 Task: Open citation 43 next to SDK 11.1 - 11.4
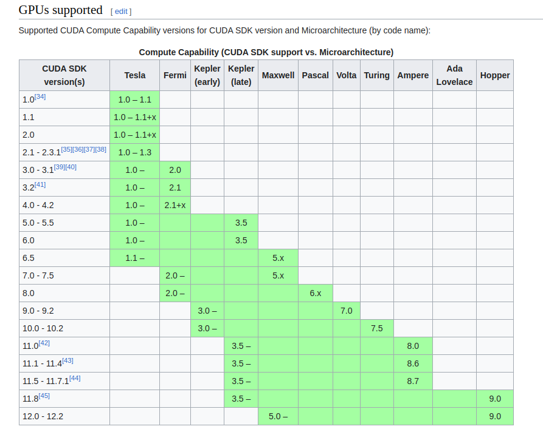point(68,360)
